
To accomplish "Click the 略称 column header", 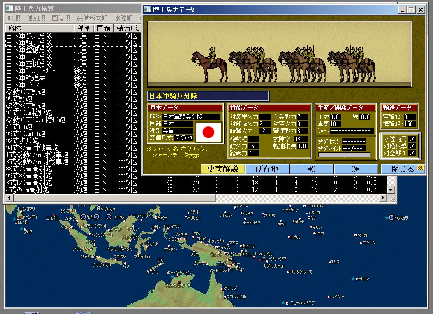I will pos(39,28).
